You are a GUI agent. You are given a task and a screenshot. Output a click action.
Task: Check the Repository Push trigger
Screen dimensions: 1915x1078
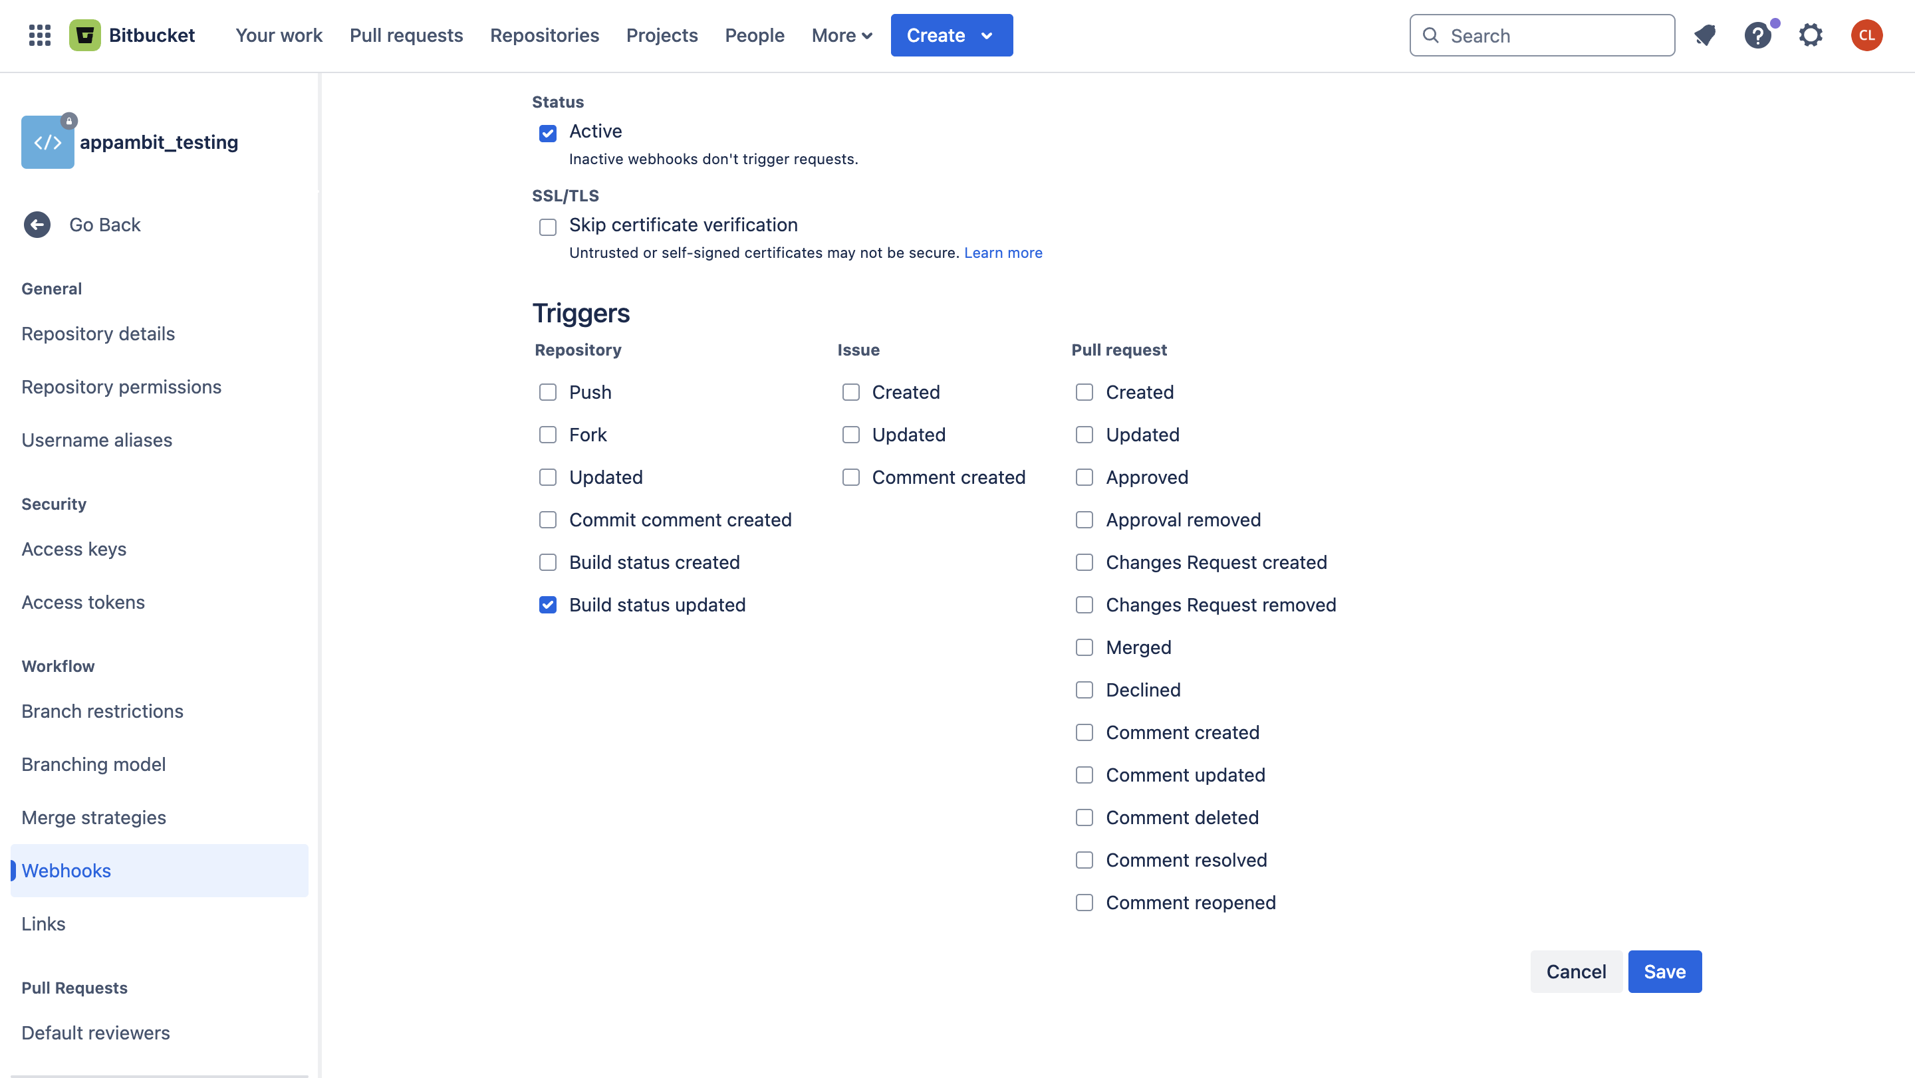pyautogui.click(x=548, y=392)
